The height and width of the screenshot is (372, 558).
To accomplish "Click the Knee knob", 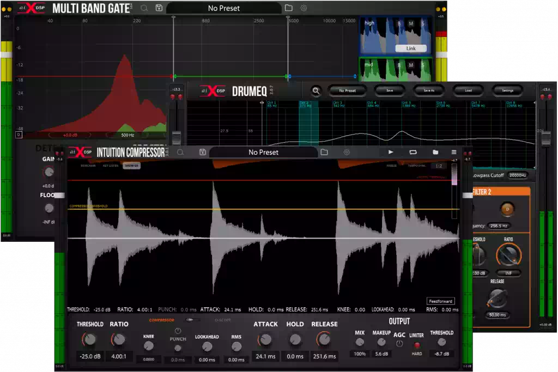I will 148,346.
